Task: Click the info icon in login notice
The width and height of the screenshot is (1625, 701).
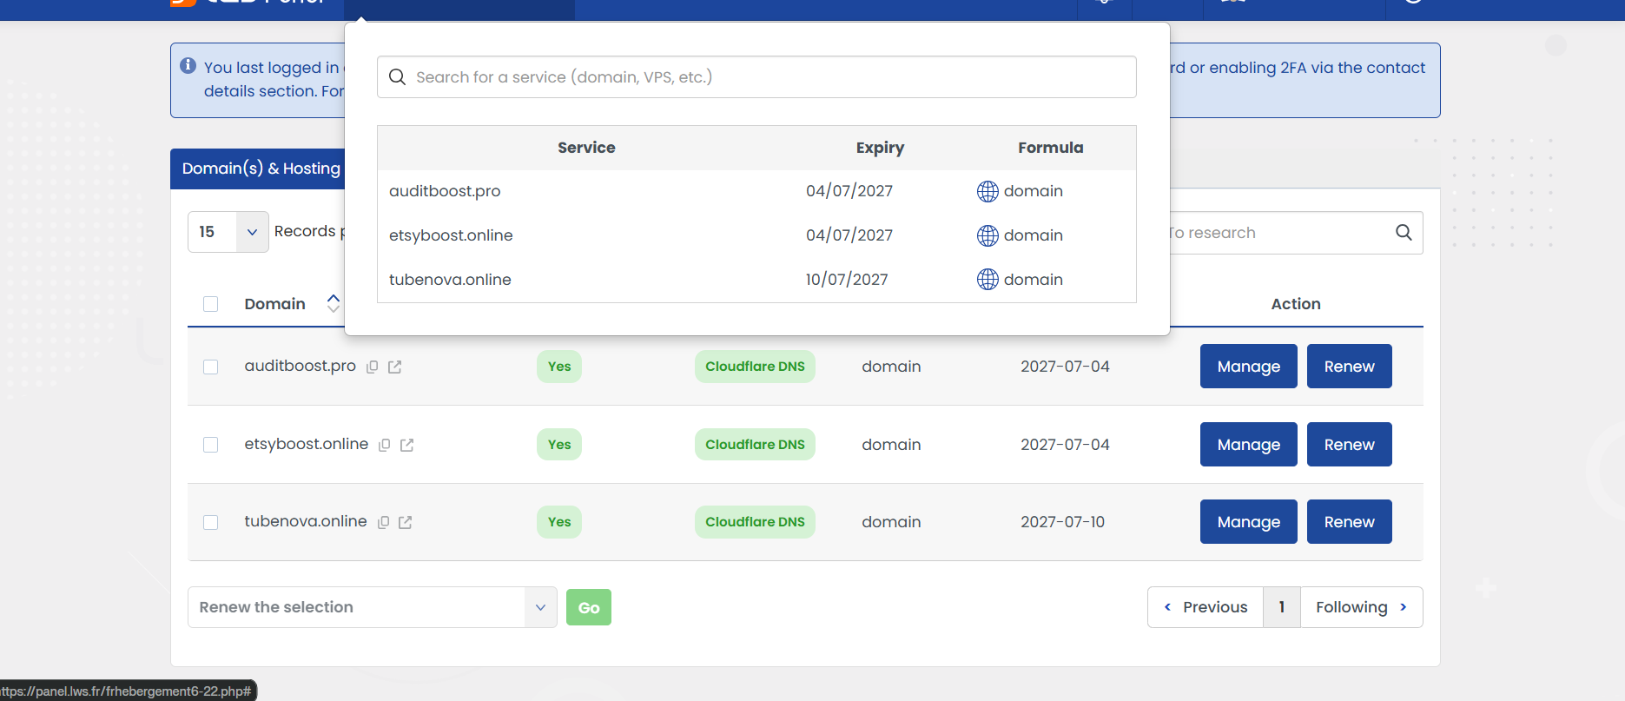Action: point(188,66)
